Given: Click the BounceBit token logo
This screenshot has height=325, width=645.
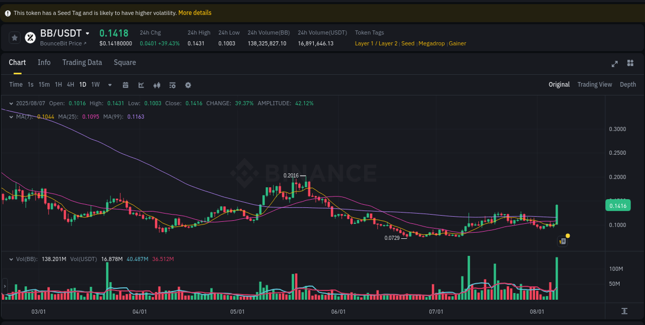Looking at the screenshot, I should (29, 37).
